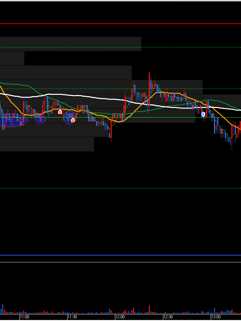The height and width of the screenshot is (321, 241).
Task: Select the lowest dashed green horizontal line
Action: tap(120, 188)
